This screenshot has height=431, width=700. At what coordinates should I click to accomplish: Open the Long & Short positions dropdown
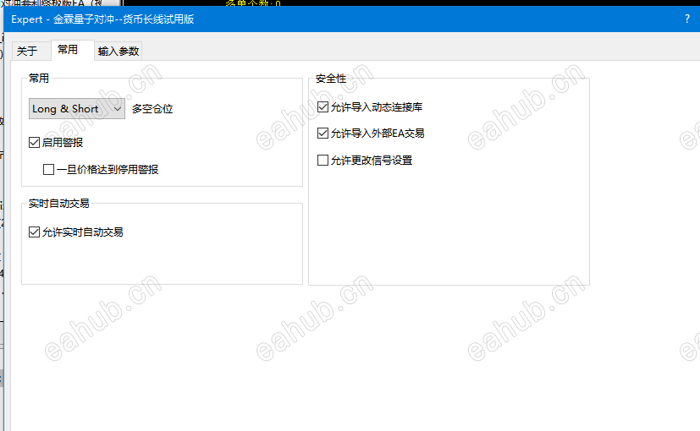pyautogui.click(x=77, y=109)
